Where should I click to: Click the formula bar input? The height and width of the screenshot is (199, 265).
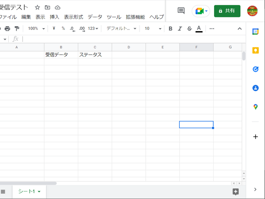pyautogui.click(x=133, y=39)
